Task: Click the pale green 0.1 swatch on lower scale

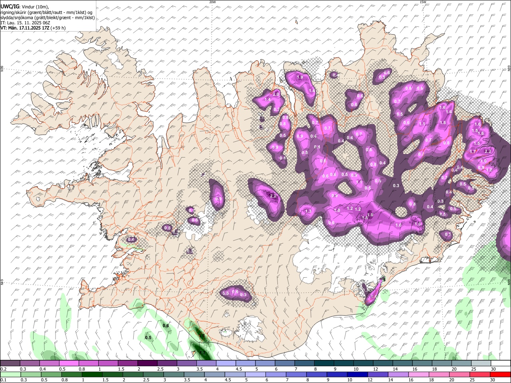Action: pos(10,374)
